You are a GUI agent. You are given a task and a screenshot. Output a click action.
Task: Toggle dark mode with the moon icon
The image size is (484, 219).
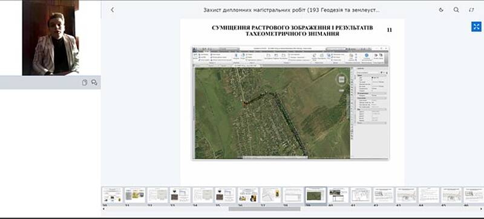coord(441,10)
